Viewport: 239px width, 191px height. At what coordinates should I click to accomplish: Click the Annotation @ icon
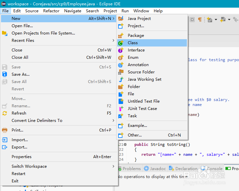click(x=121, y=65)
